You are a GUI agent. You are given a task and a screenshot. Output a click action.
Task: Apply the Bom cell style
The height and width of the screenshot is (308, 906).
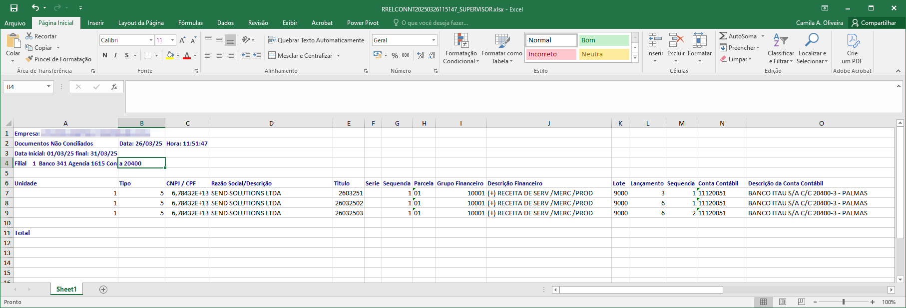[604, 40]
